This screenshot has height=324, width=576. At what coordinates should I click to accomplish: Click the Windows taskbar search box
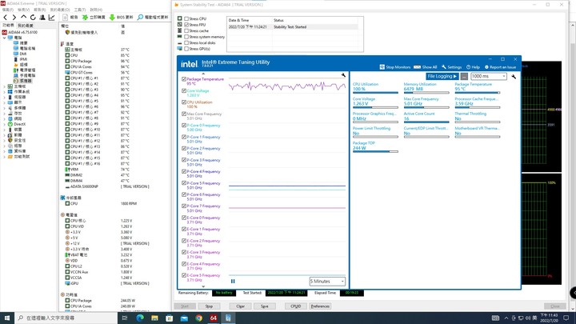tap(66, 318)
